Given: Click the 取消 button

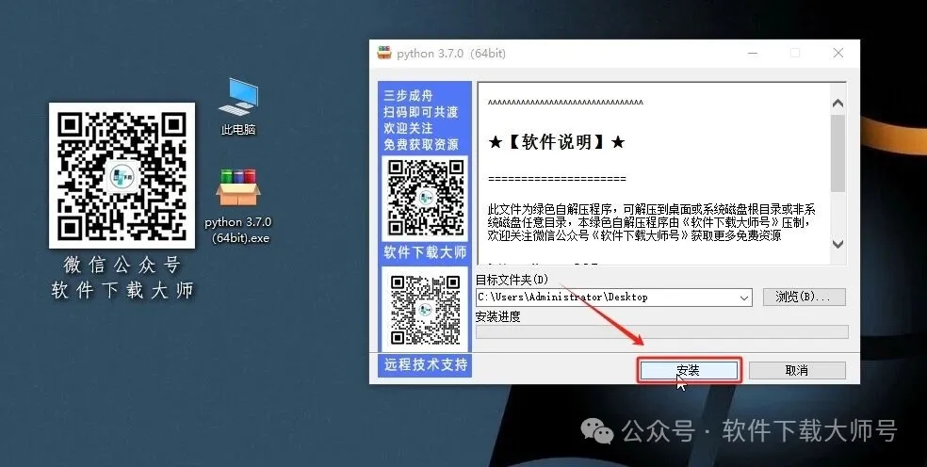Looking at the screenshot, I should (x=797, y=371).
